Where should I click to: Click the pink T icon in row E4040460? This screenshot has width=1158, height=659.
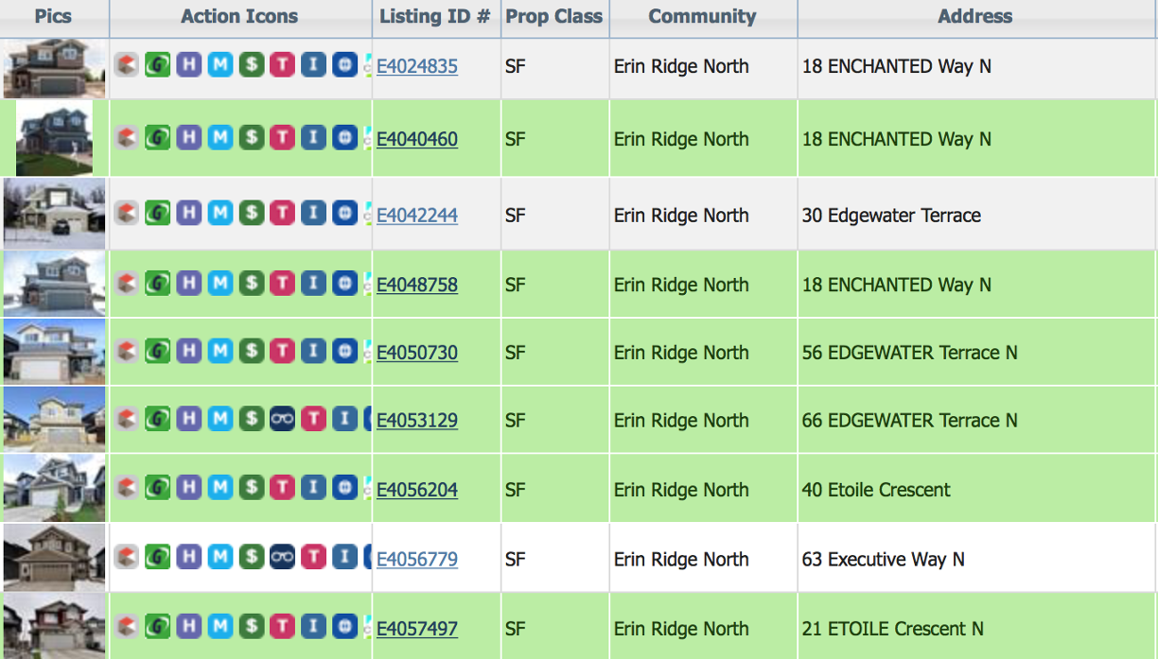283,138
